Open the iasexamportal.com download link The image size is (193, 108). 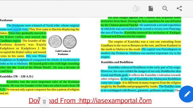coord(90,101)
